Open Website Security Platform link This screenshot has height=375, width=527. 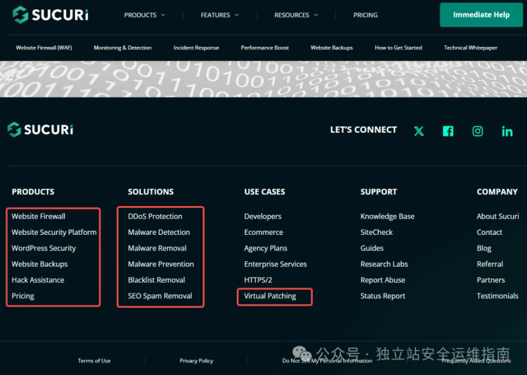coord(54,232)
